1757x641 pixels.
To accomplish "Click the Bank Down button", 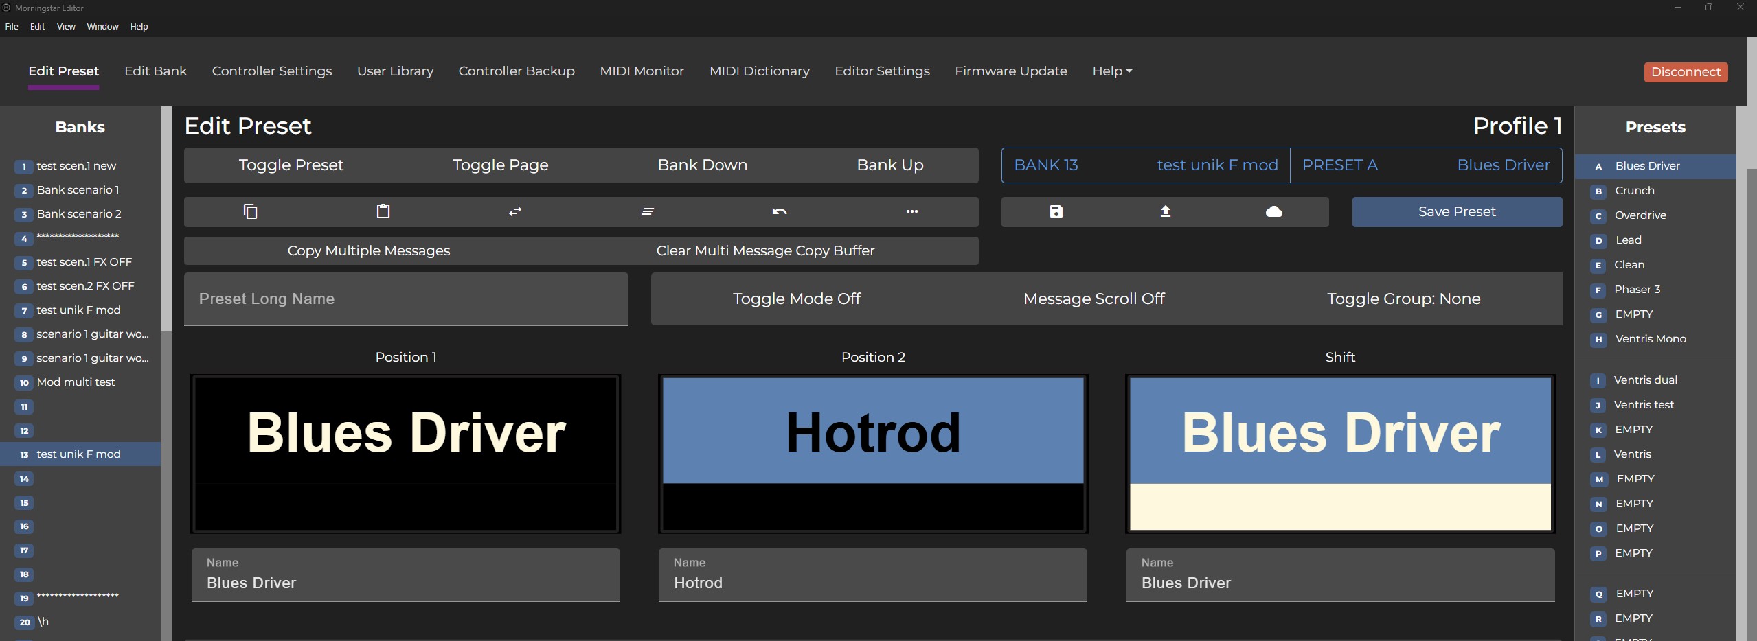I will [702, 165].
